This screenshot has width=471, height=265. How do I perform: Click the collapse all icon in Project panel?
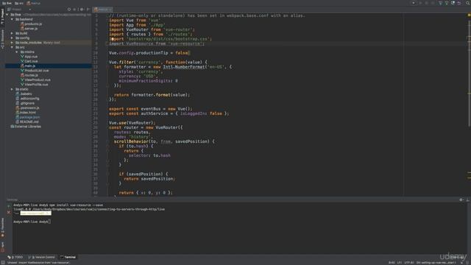pos(75,10)
